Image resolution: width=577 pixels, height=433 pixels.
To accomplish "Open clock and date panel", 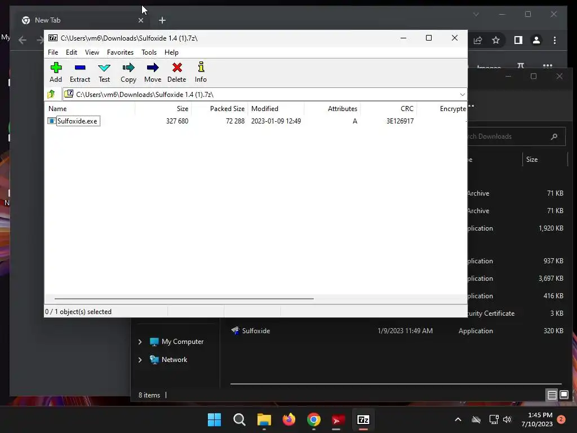I will pyautogui.click(x=537, y=419).
